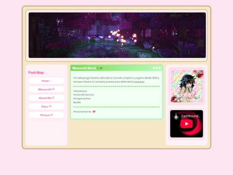Click the anime girl profile picture
The width and height of the screenshot is (233, 175).
(x=187, y=86)
